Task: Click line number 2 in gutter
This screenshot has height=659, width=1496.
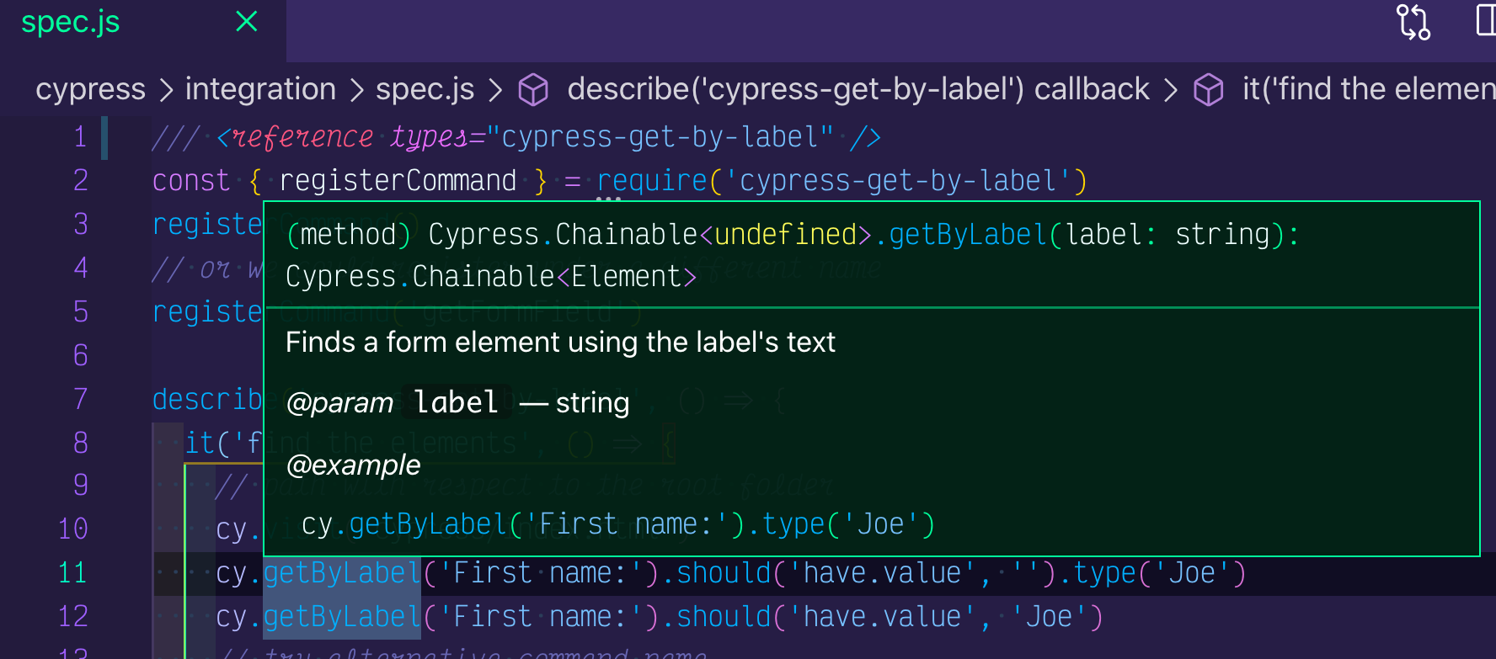Action: tap(80, 180)
